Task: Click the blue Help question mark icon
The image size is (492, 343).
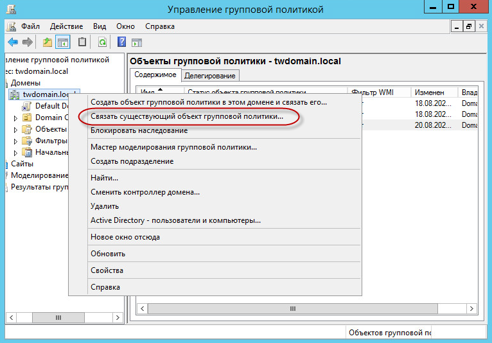Action: (x=121, y=42)
